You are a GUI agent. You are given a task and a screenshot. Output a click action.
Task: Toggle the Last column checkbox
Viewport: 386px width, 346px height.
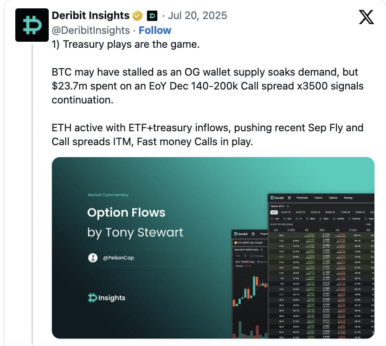coord(272,218)
